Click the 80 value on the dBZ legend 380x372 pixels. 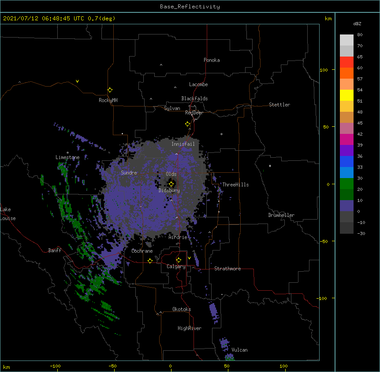pyautogui.click(x=360, y=35)
